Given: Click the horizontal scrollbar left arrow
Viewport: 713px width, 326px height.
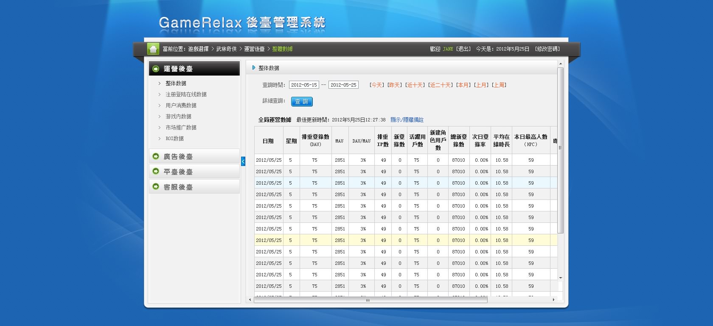Looking at the screenshot, I should point(250,300).
